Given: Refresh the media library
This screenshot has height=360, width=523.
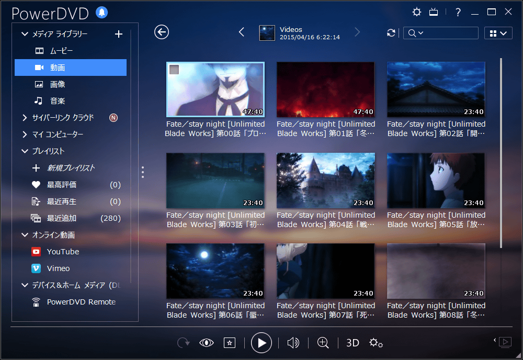Looking at the screenshot, I should click(x=391, y=32).
